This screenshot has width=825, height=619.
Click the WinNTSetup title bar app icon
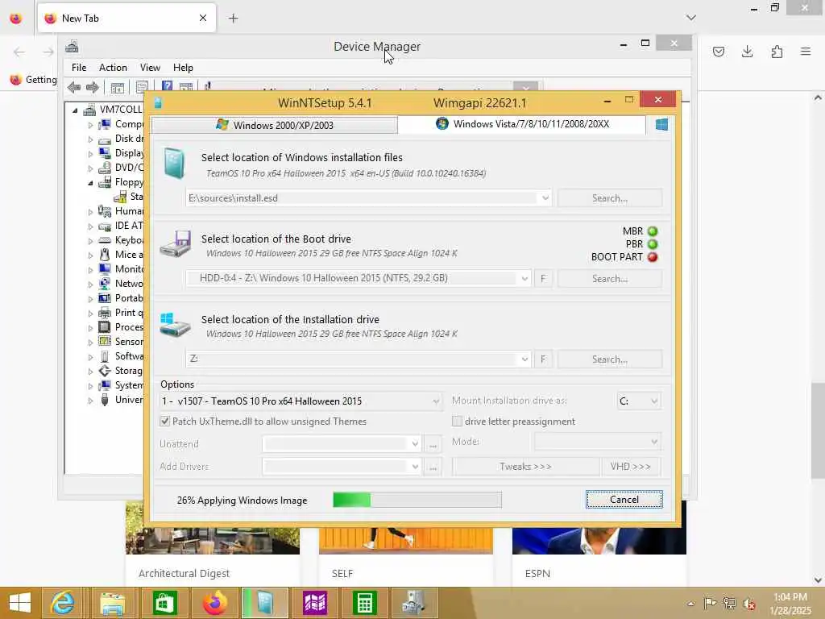pyautogui.click(x=158, y=102)
